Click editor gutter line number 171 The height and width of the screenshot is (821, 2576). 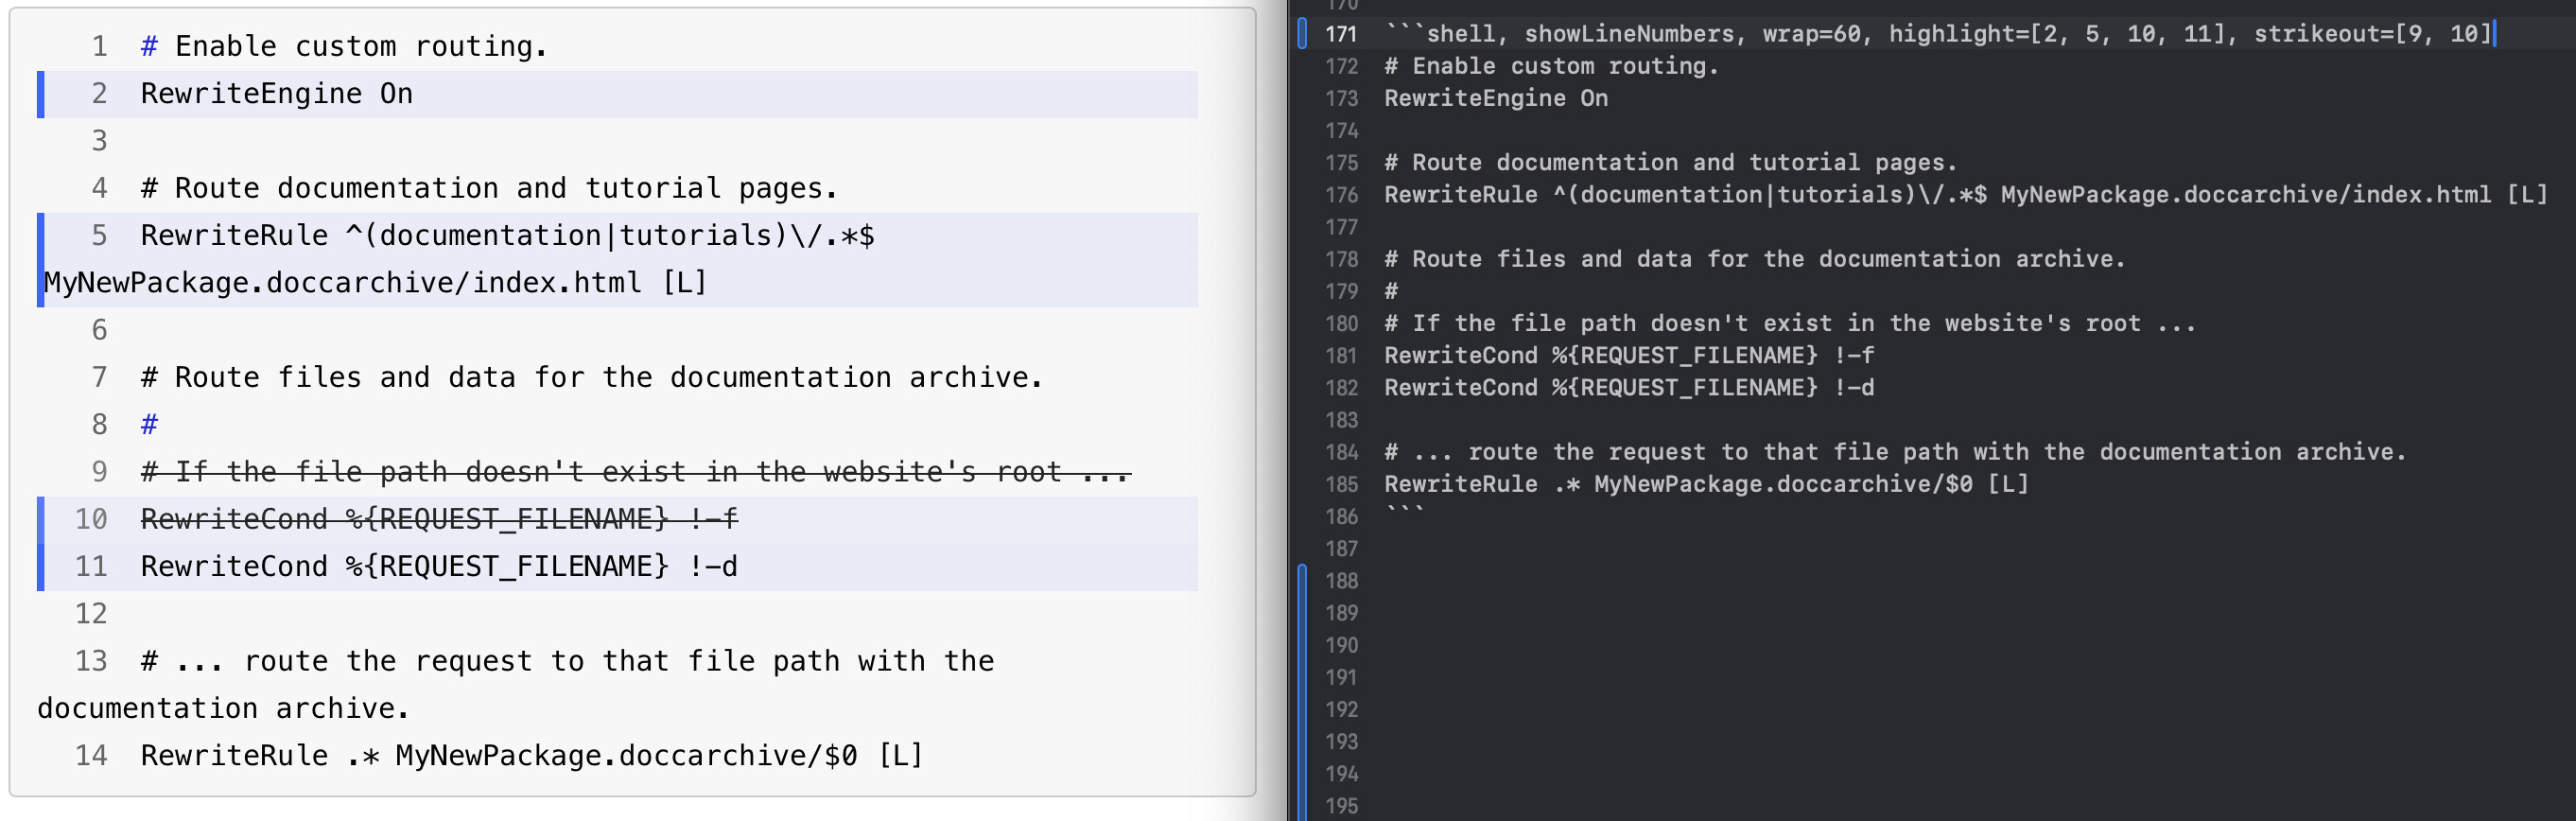click(x=1341, y=34)
